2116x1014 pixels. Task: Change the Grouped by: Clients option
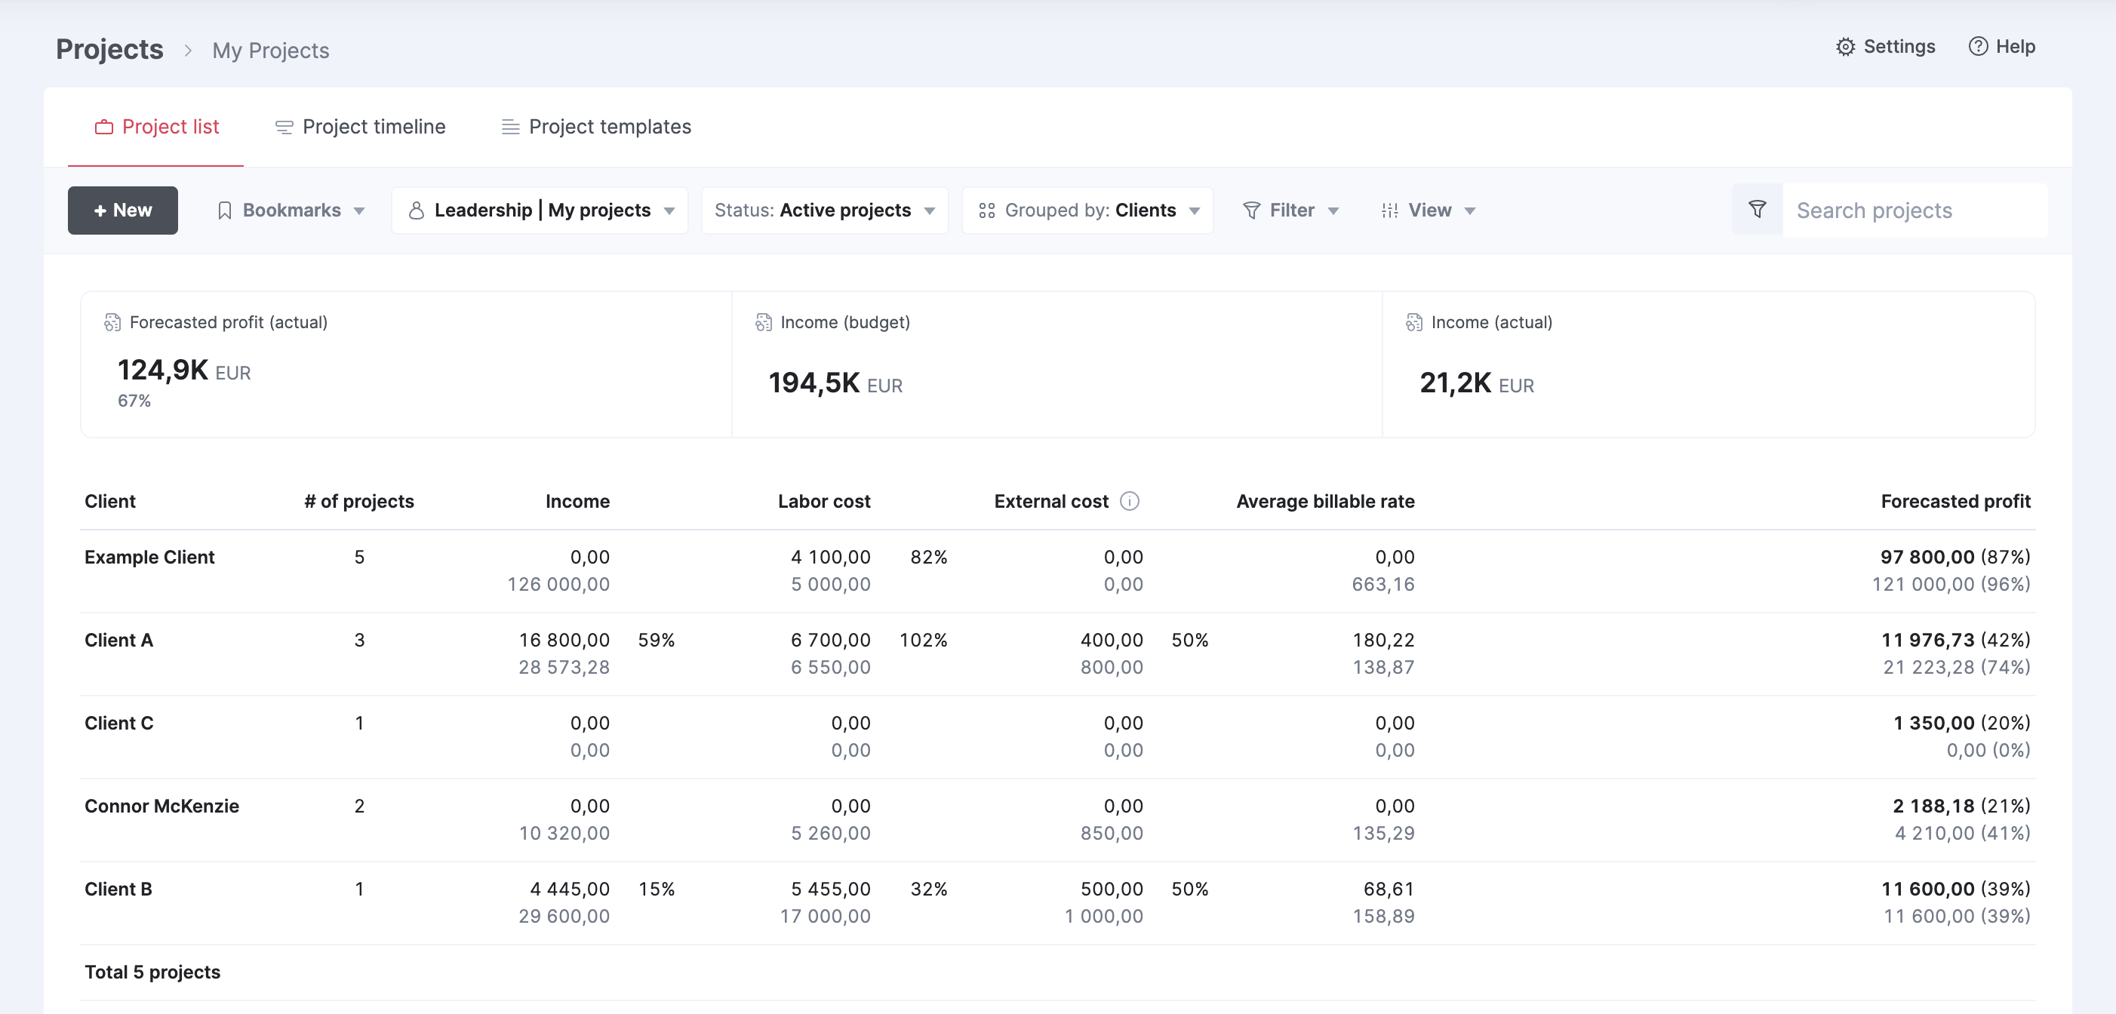(1087, 210)
